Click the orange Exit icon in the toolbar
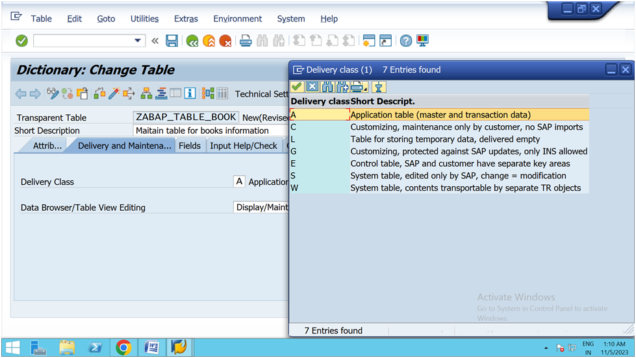 [209, 40]
